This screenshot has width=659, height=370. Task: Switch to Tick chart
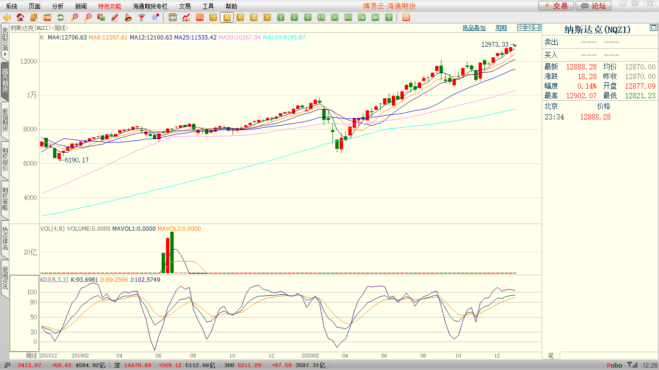200,17
